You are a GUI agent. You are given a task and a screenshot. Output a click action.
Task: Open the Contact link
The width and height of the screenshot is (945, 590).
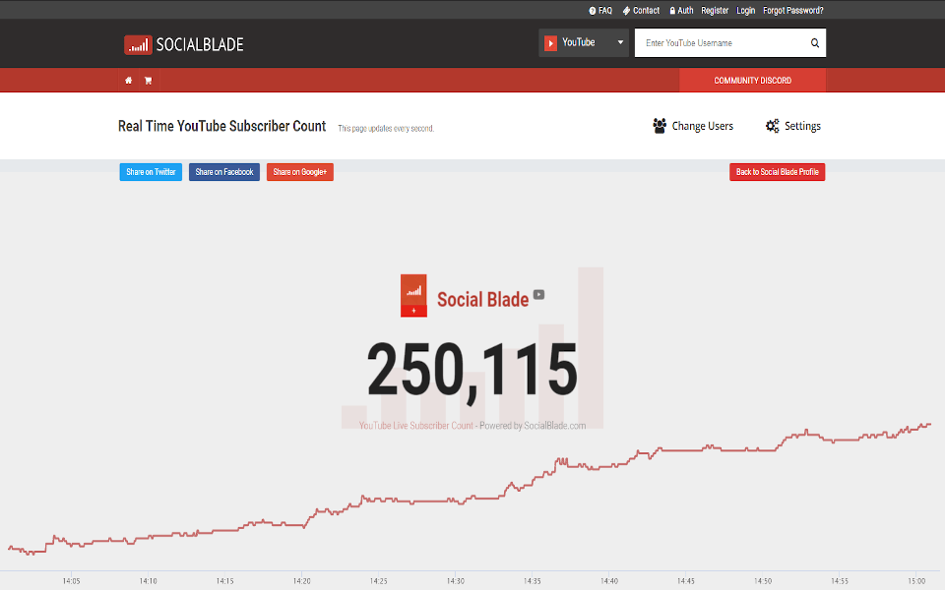pyautogui.click(x=641, y=10)
